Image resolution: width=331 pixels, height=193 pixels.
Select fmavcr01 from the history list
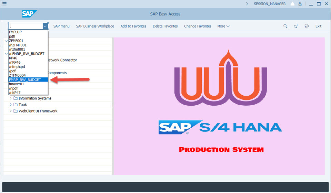coord(28,84)
